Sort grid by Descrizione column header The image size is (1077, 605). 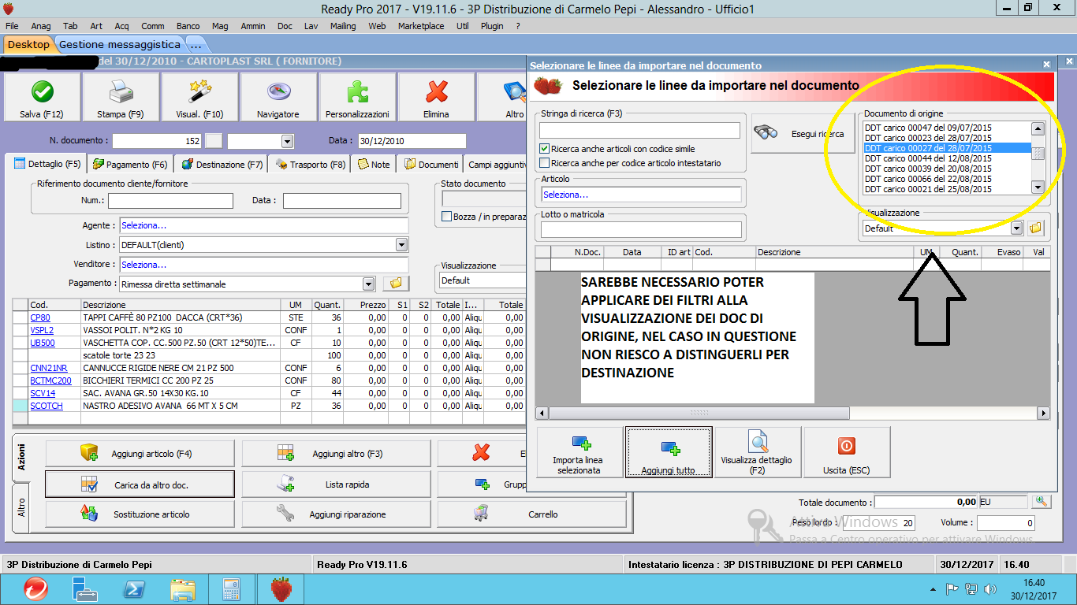point(833,252)
